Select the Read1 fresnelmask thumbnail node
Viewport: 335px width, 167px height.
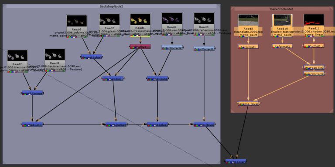click(140, 25)
